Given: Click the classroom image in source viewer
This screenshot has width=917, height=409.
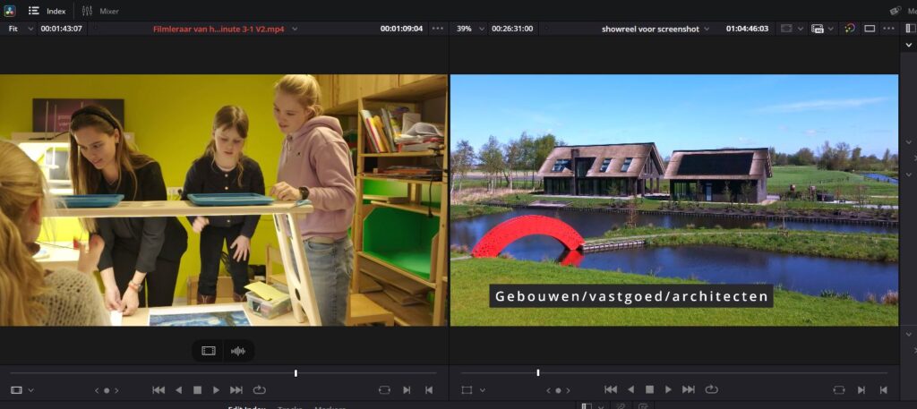Looking at the screenshot, I should [x=223, y=200].
